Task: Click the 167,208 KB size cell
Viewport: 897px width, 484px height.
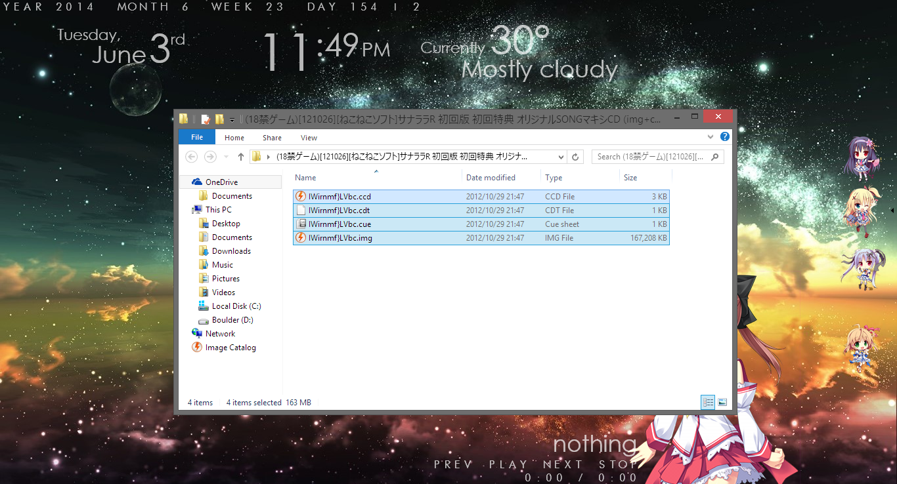Action: click(x=649, y=238)
